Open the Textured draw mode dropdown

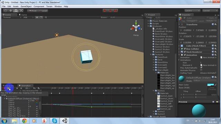(x=12, y=17)
